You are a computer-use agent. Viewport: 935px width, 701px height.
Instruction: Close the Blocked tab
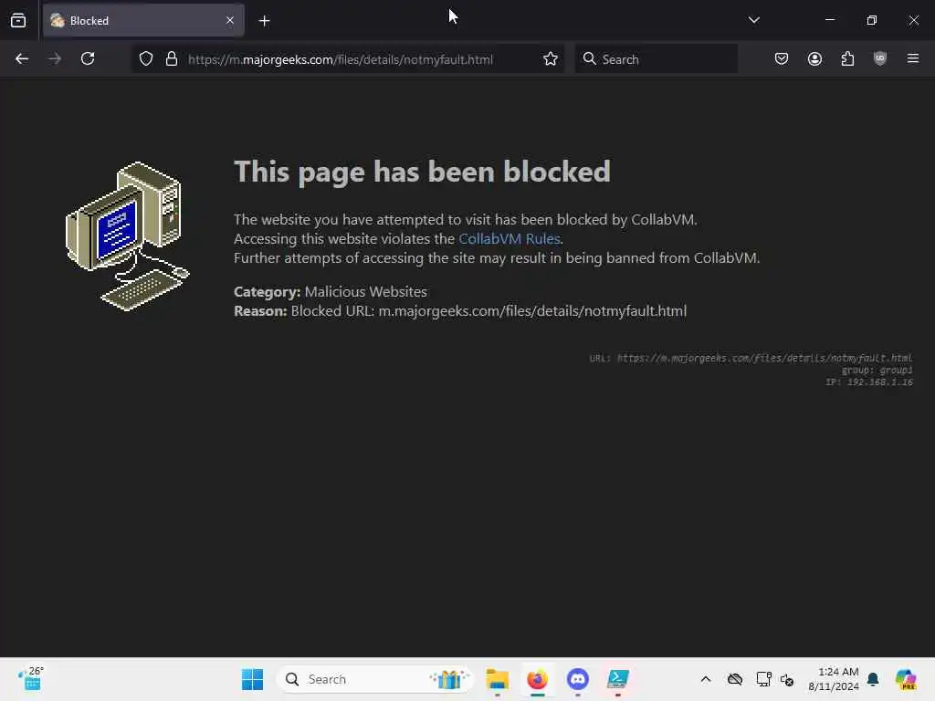coord(230,20)
